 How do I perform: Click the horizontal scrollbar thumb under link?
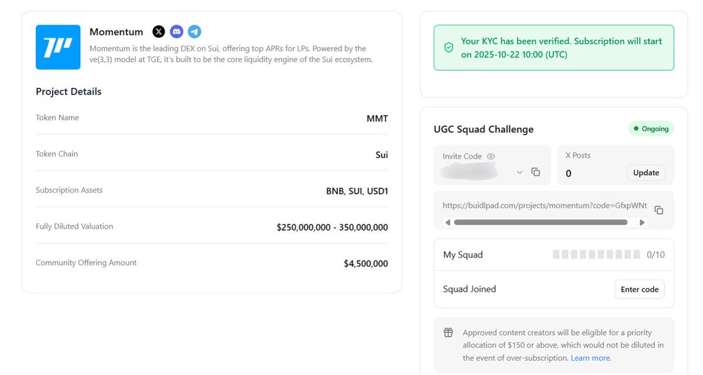tap(540, 222)
